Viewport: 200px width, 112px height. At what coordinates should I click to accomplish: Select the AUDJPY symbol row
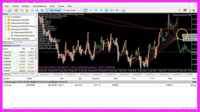[18, 58]
